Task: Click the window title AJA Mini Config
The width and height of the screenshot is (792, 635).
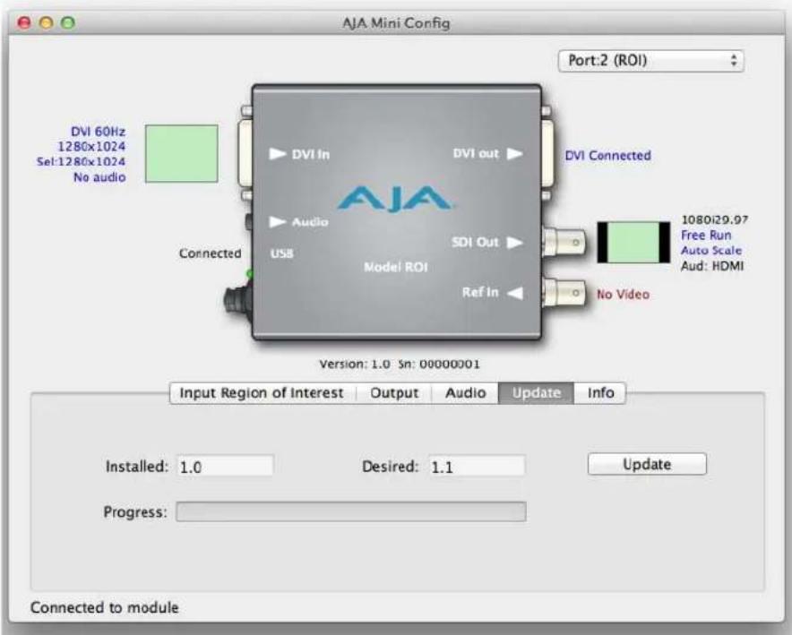Action: 396,23
